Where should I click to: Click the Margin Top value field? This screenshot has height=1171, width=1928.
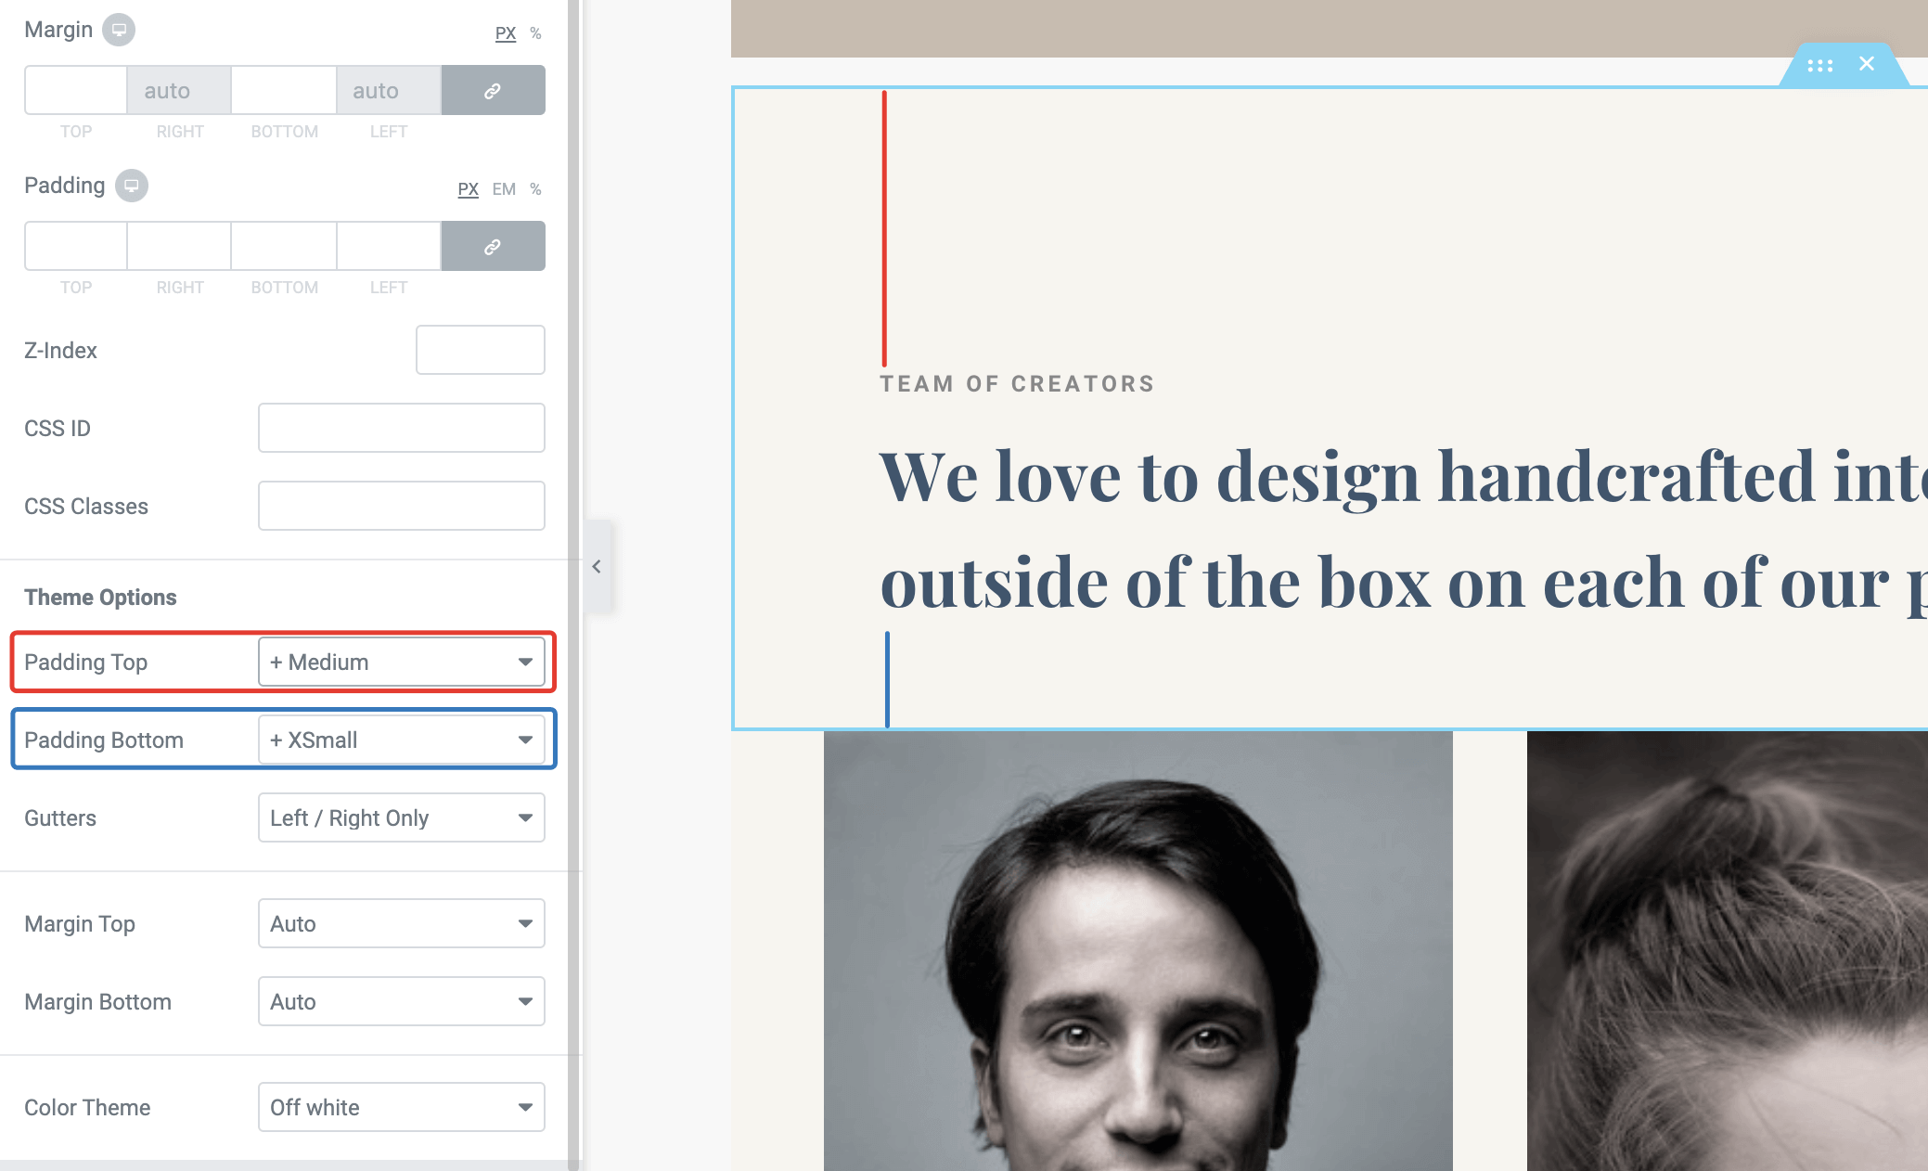(75, 91)
